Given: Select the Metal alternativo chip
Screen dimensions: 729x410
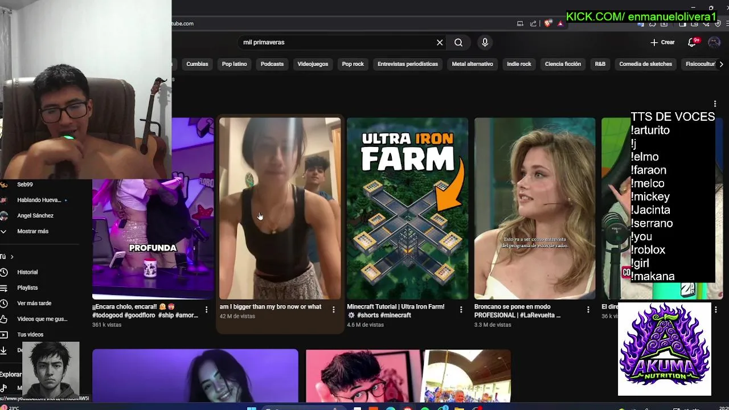Looking at the screenshot, I should coord(472,64).
